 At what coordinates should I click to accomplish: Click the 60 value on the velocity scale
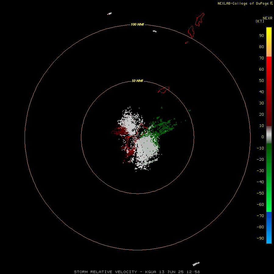pyautogui.click(x=262, y=69)
